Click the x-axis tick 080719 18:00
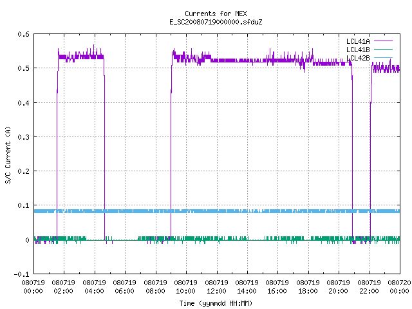This screenshot has width=412, height=309. point(308,287)
